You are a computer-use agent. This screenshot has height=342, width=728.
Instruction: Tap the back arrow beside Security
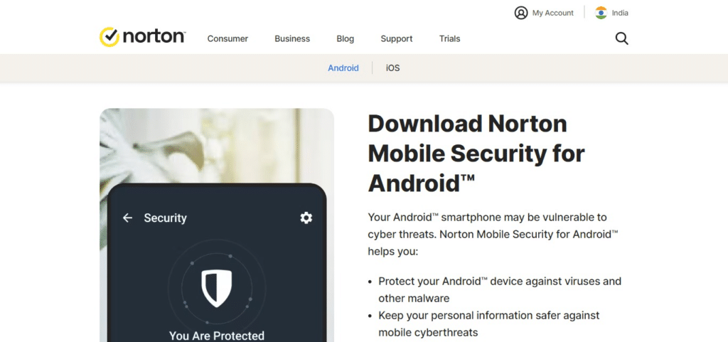coord(128,218)
